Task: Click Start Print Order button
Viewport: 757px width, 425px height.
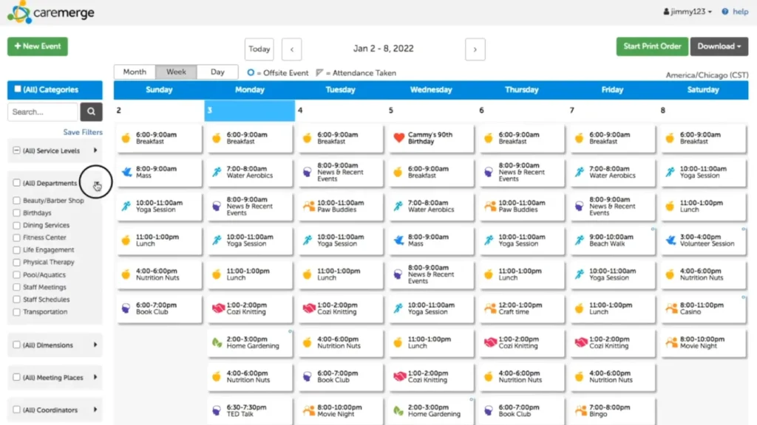Action: (x=652, y=46)
